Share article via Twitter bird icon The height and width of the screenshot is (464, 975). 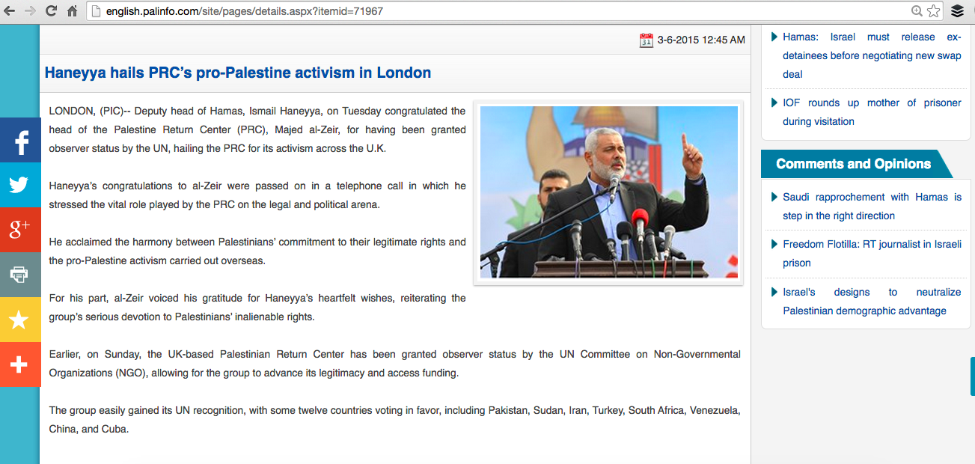(x=20, y=185)
